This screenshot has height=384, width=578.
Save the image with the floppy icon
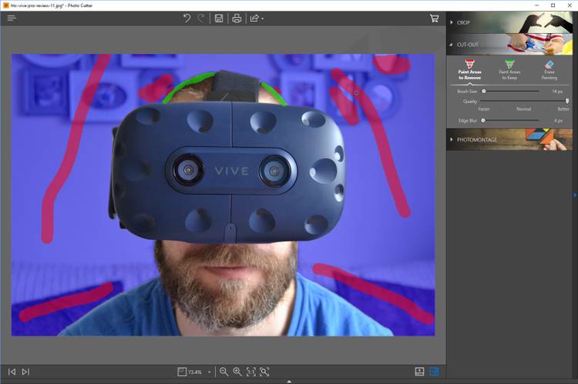pyautogui.click(x=219, y=18)
